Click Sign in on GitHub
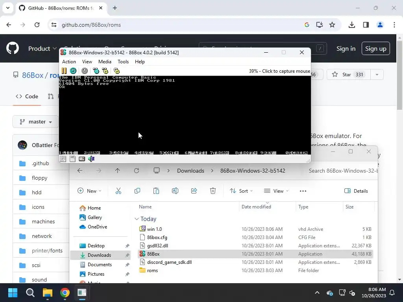The width and height of the screenshot is (403, 302). point(346,48)
